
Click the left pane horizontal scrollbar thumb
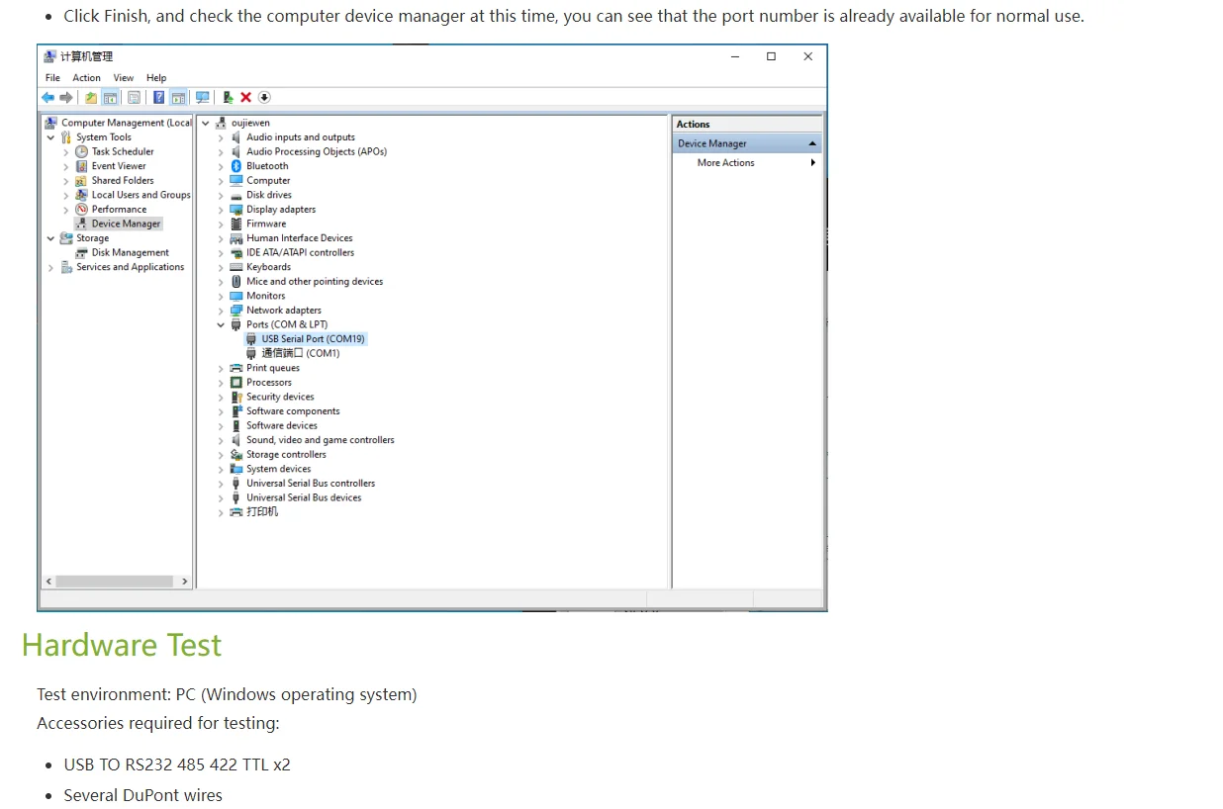tap(115, 582)
